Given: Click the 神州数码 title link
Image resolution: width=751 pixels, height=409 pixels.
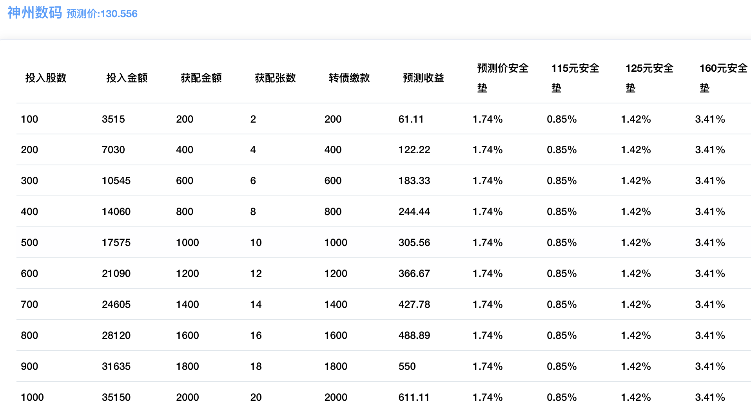Looking at the screenshot, I should click(34, 13).
